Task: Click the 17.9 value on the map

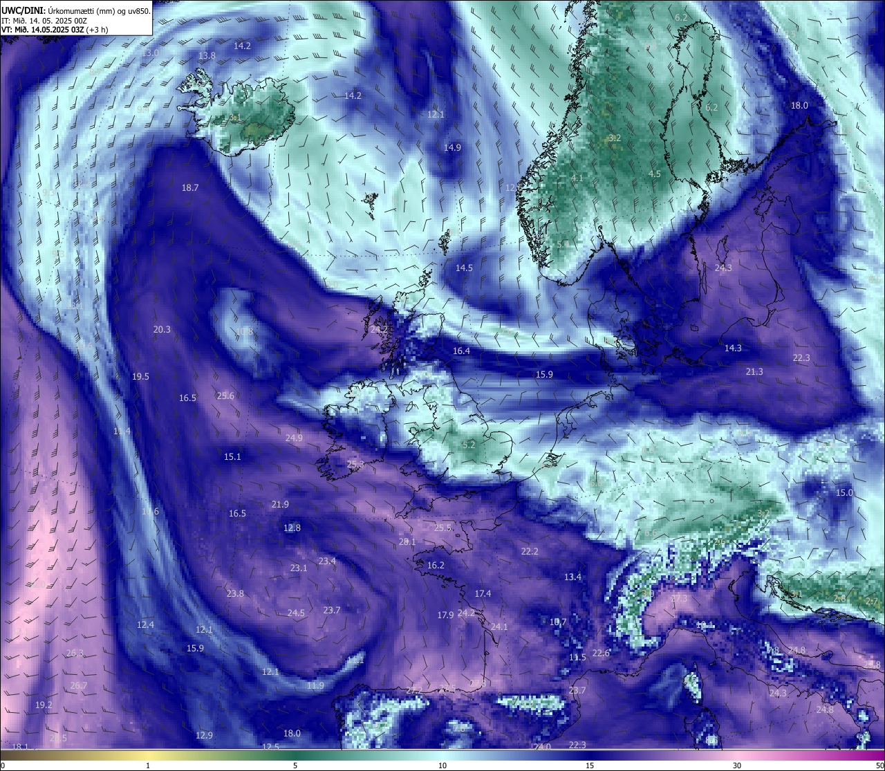Action: (445, 615)
